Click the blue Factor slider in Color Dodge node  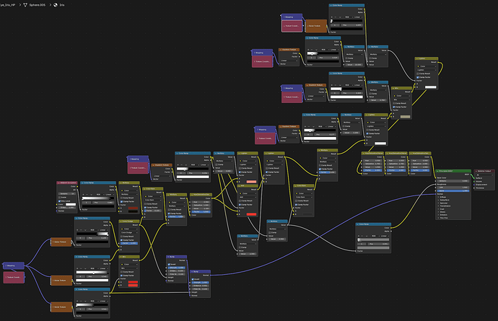tap(129, 243)
